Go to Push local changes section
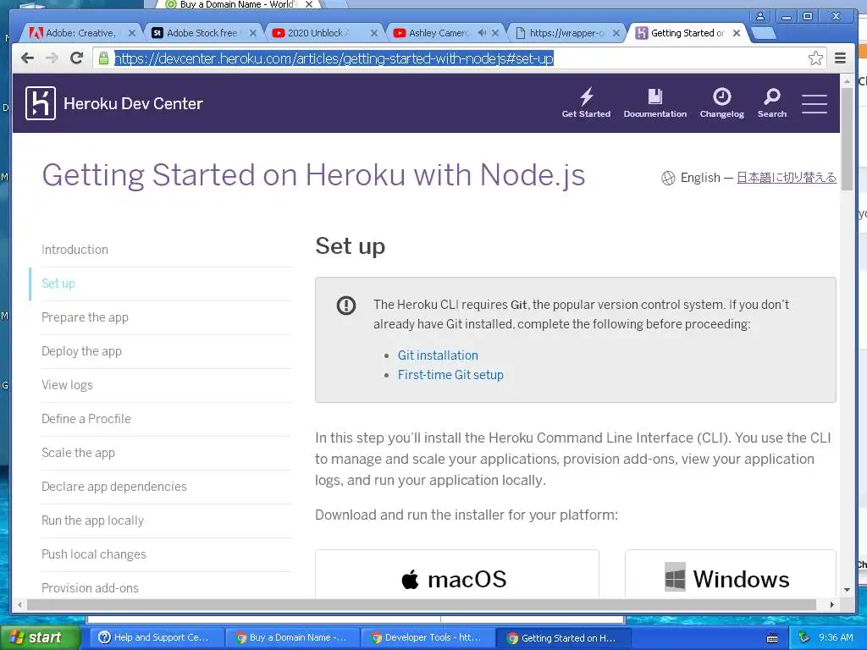 (94, 554)
